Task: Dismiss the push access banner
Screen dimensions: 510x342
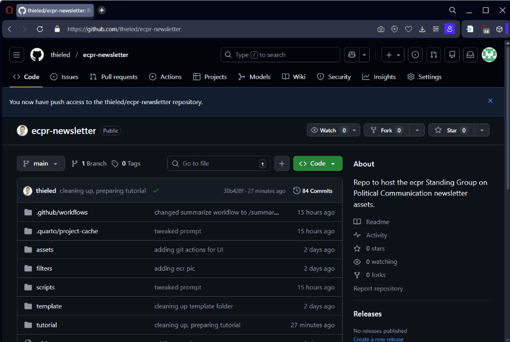Action: pos(490,101)
